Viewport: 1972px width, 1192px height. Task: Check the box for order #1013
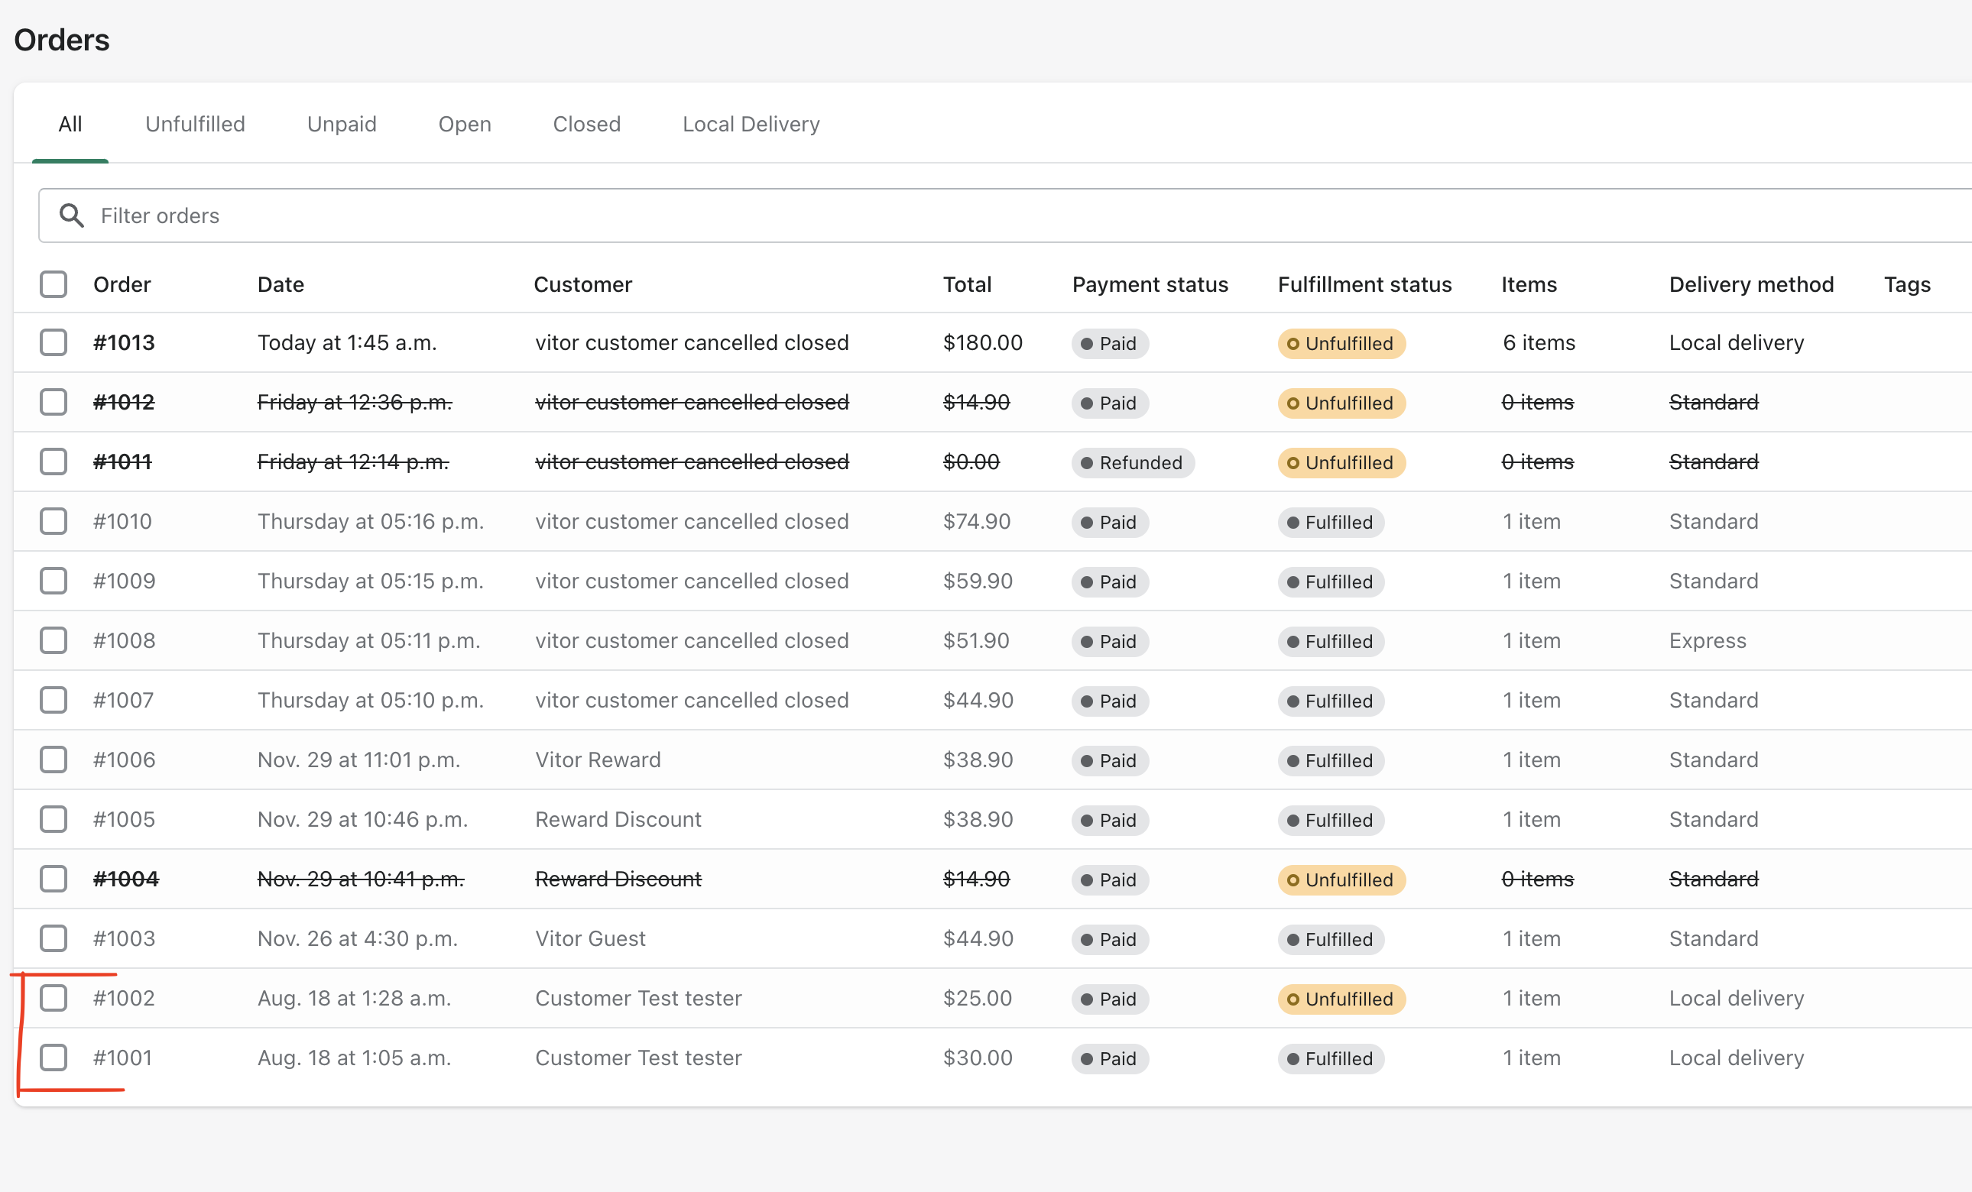coord(54,342)
